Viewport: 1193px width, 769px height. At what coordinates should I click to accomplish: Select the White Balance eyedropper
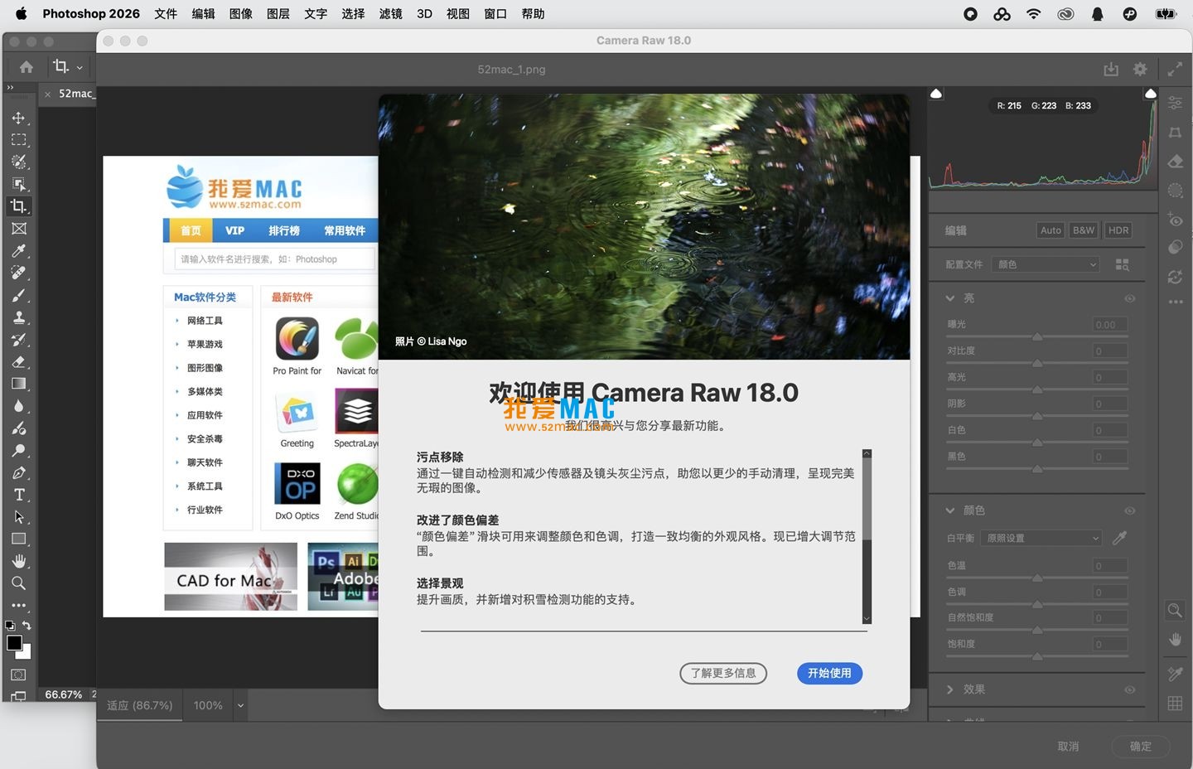(x=1119, y=538)
